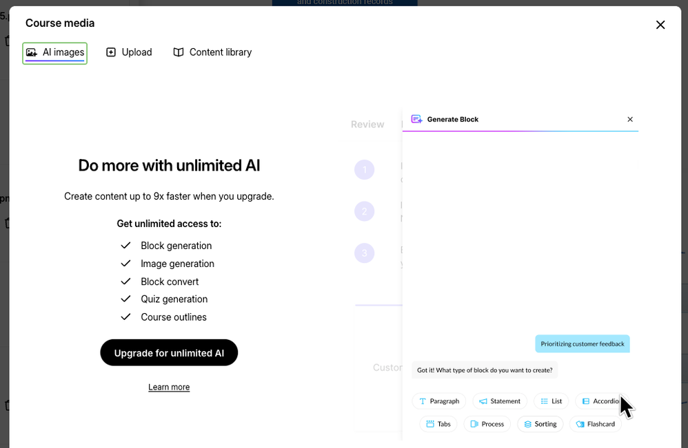Screen dimensions: 688x448
Task: Close the Generate Block panel
Action: pyautogui.click(x=630, y=120)
